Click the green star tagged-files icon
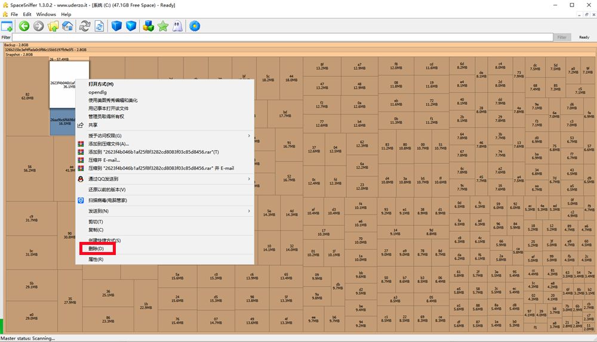 [163, 26]
